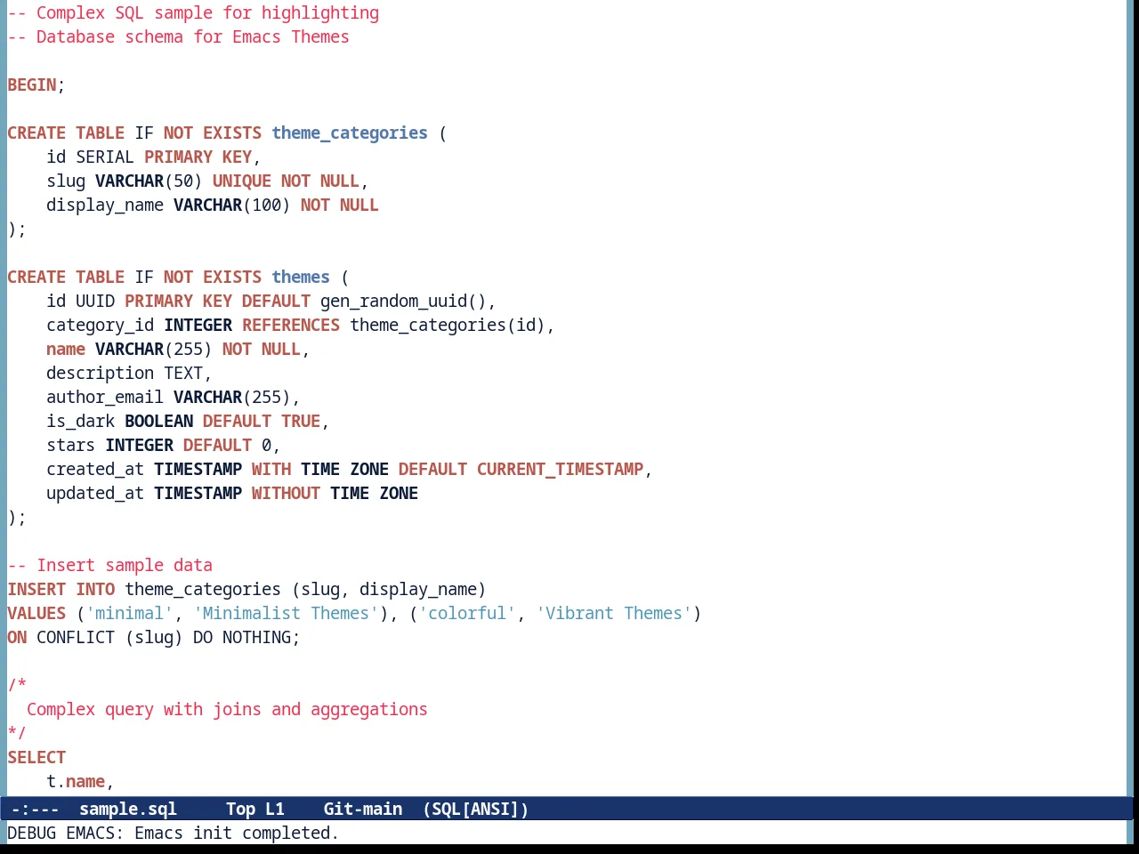1139x854 pixels.
Task: Click the SQL[ANSI] major mode indicator
Action: [476, 809]
